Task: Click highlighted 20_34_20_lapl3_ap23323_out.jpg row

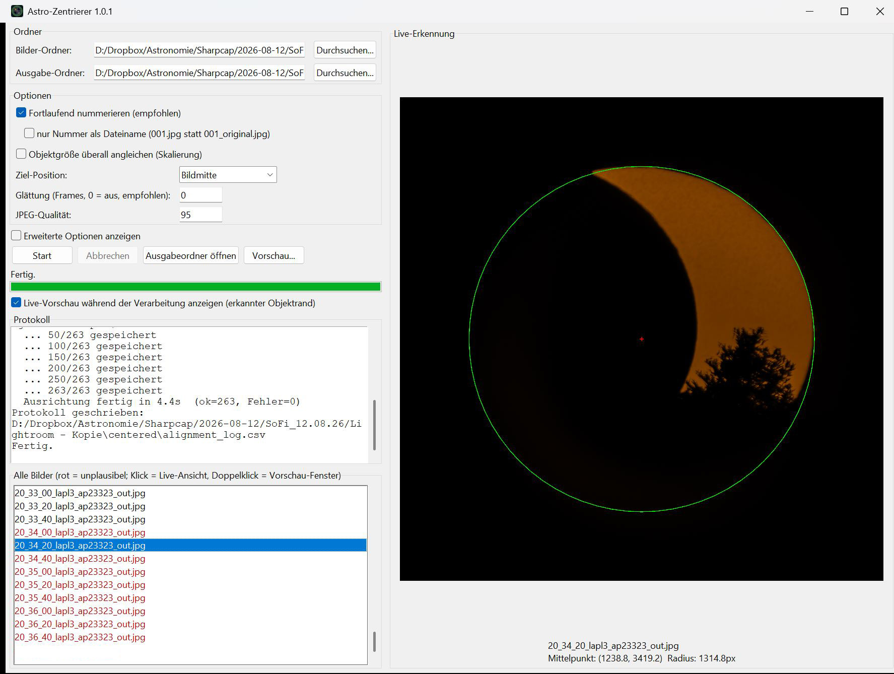Action: point(190,545)
